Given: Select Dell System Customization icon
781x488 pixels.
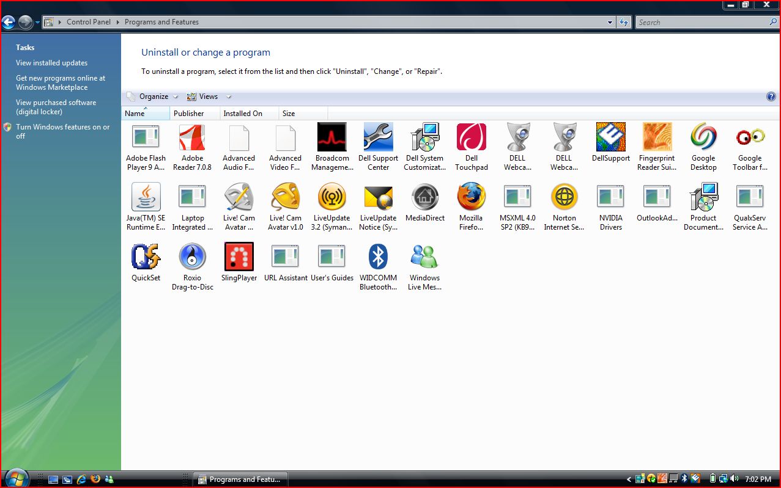Looking at the screenshot, I should click(424, 137).
